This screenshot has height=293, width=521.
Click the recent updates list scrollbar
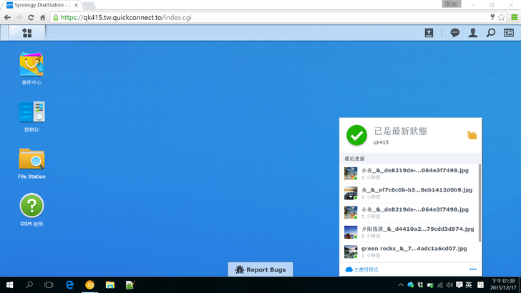click(479, 202)
